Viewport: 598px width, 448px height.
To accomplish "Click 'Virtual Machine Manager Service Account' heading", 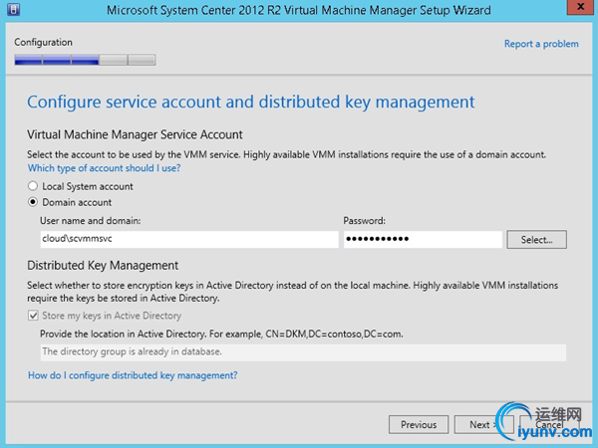I will point(135,134).
